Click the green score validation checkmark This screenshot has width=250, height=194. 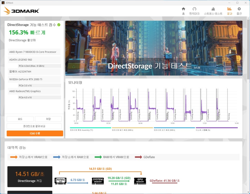[59, 25]
